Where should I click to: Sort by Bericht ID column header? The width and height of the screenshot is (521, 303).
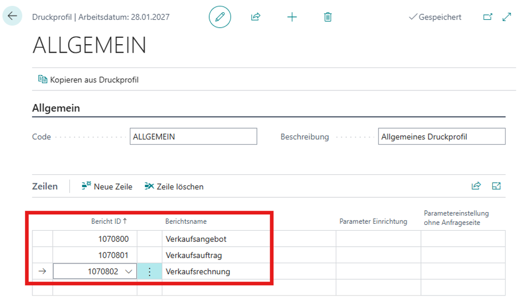(105, 221)
